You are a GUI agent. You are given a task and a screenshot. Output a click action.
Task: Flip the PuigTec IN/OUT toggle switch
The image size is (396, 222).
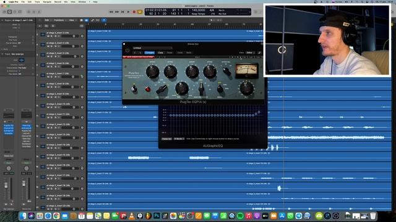[134, 88]
